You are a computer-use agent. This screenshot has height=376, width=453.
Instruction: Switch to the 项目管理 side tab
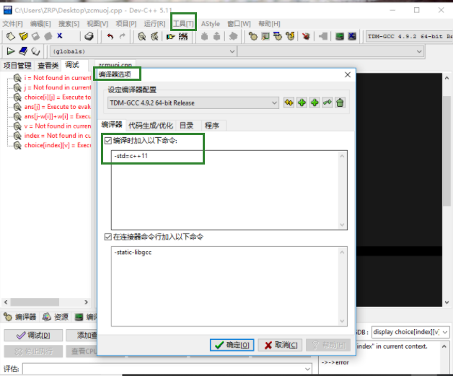(x=17, y=66)
